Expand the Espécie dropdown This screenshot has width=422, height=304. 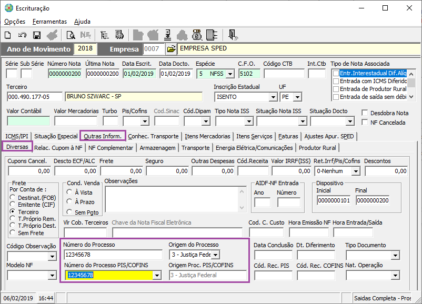pyautogui.click(x=230, y=74)
